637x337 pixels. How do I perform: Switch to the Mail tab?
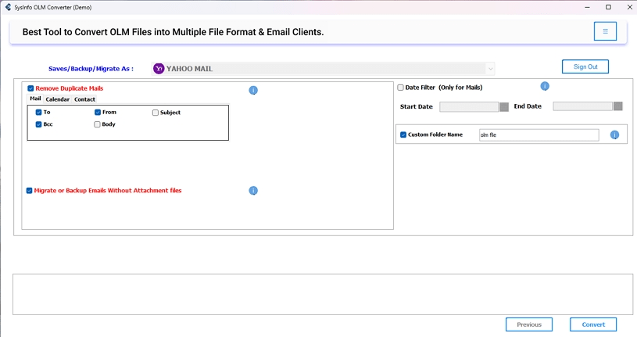coord(35,99)
